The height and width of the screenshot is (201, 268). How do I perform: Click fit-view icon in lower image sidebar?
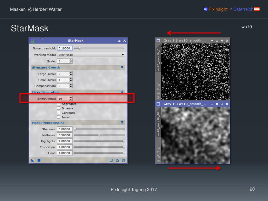coord(158,152)
